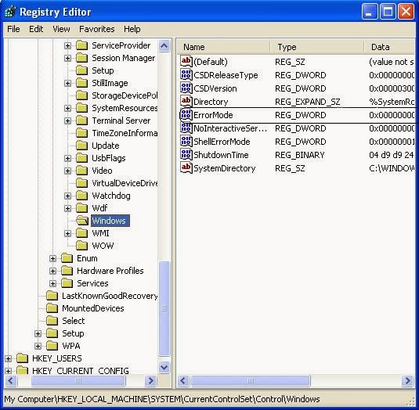
Task: Open the File menu
Action: 13,29
